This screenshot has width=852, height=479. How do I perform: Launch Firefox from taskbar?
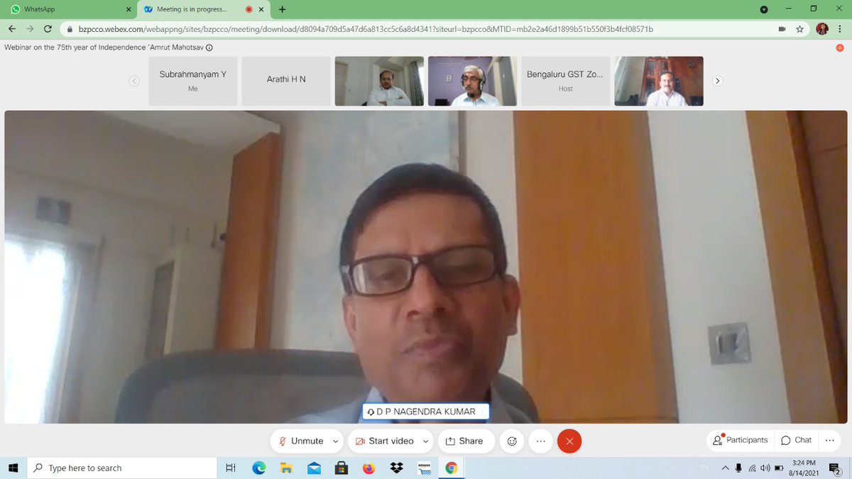(x=368, y=468)
